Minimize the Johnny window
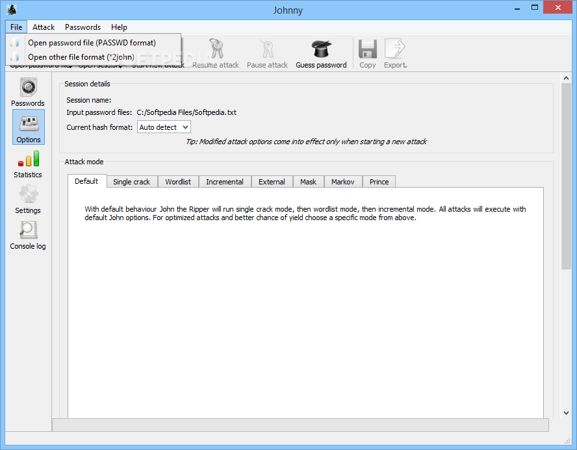The image size is (577, 450). point(517,8)
